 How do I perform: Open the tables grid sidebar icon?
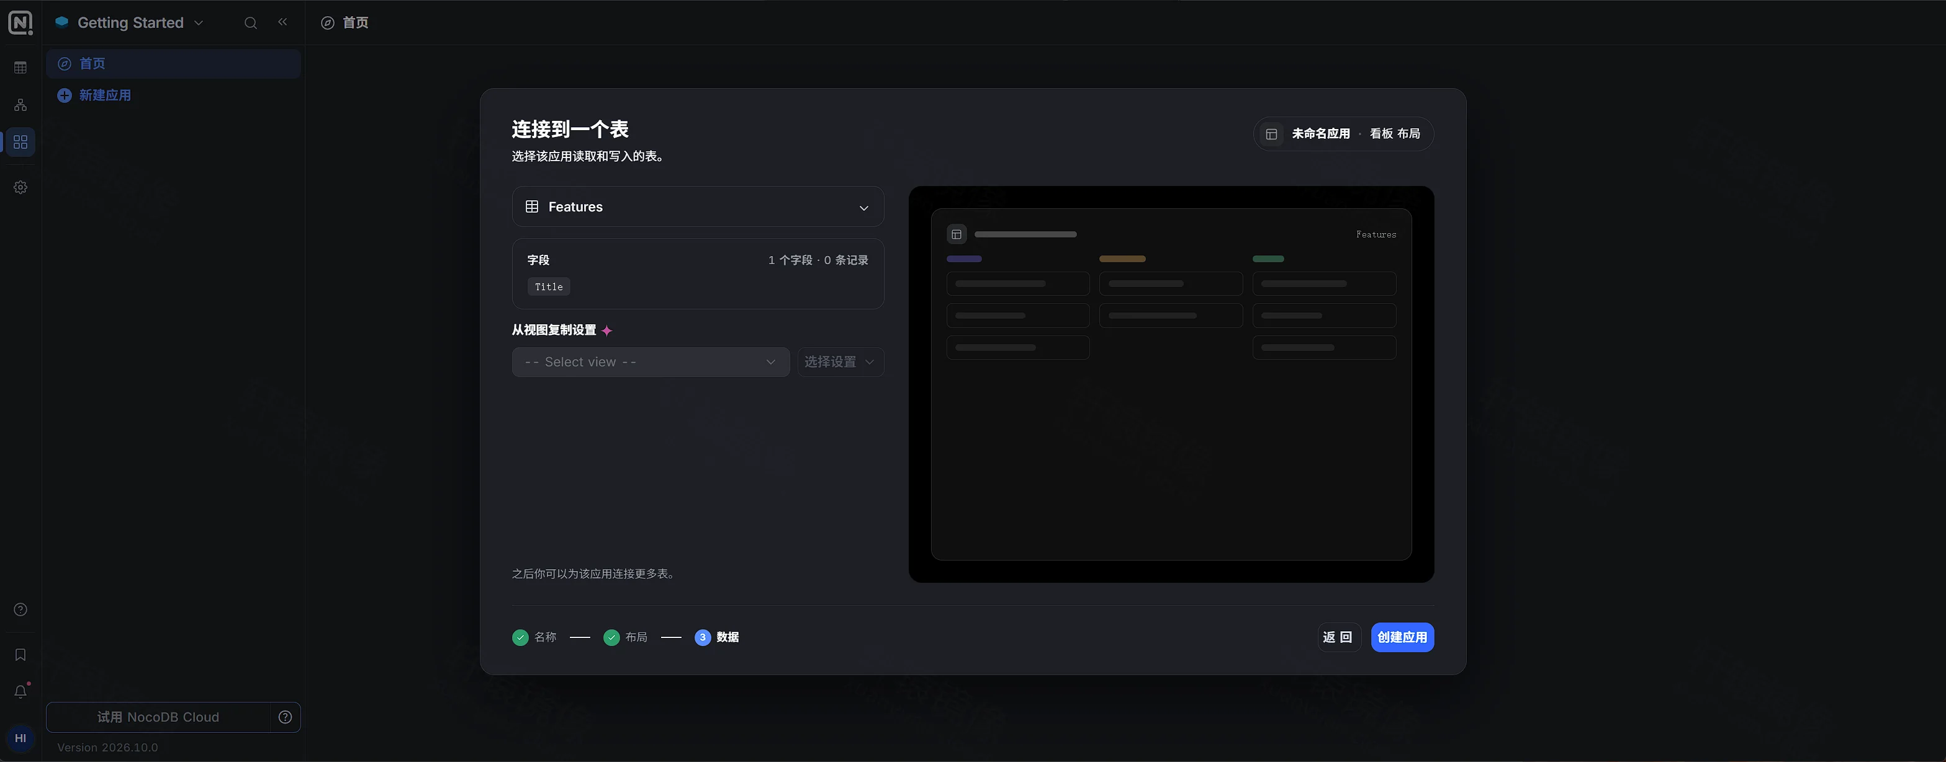pyautogui.click(x=20, y=68)
